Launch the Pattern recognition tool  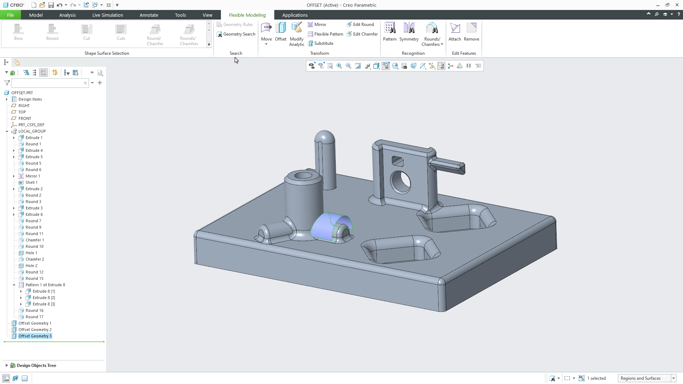390,32
